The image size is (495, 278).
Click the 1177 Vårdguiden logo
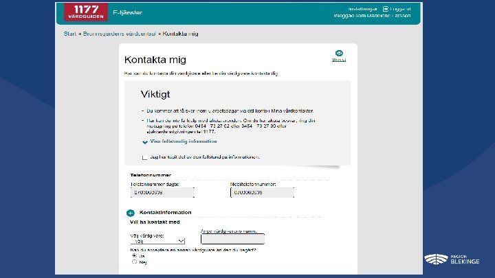86,12
